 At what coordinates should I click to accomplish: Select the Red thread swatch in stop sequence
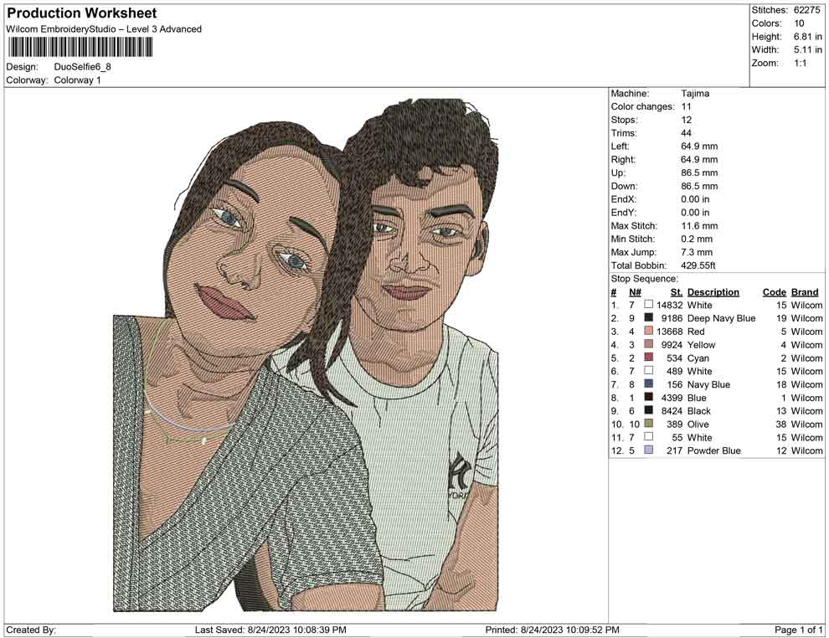tap(647, 332)
